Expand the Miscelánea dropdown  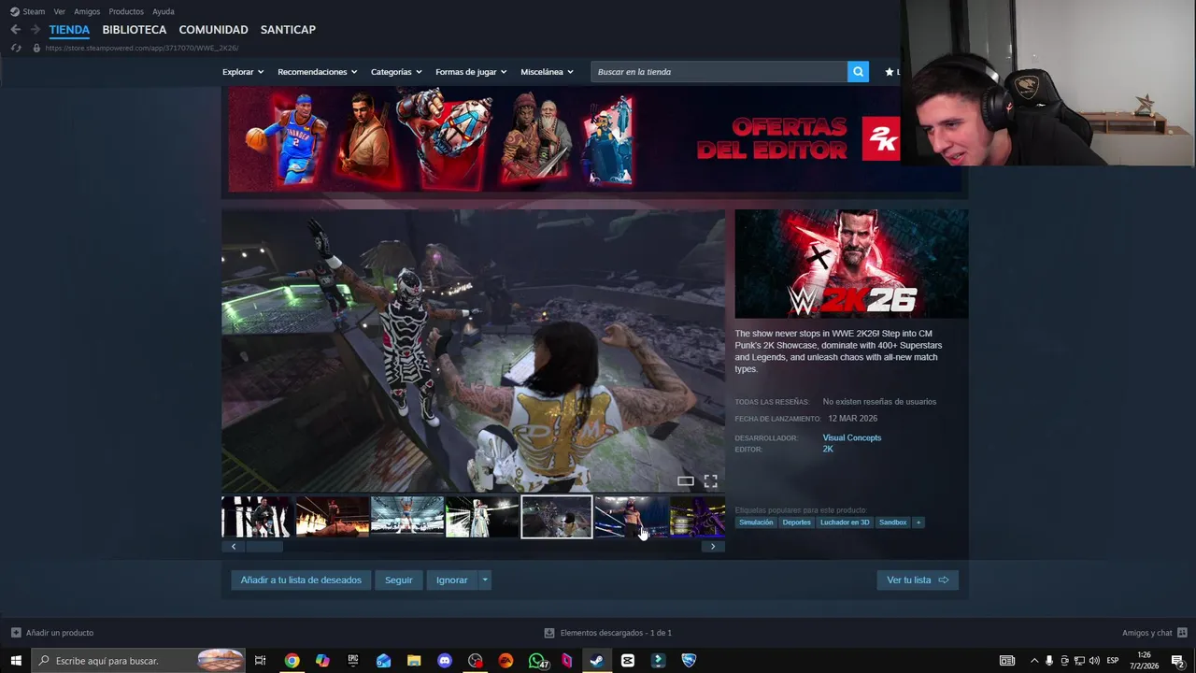pos(547,72)
